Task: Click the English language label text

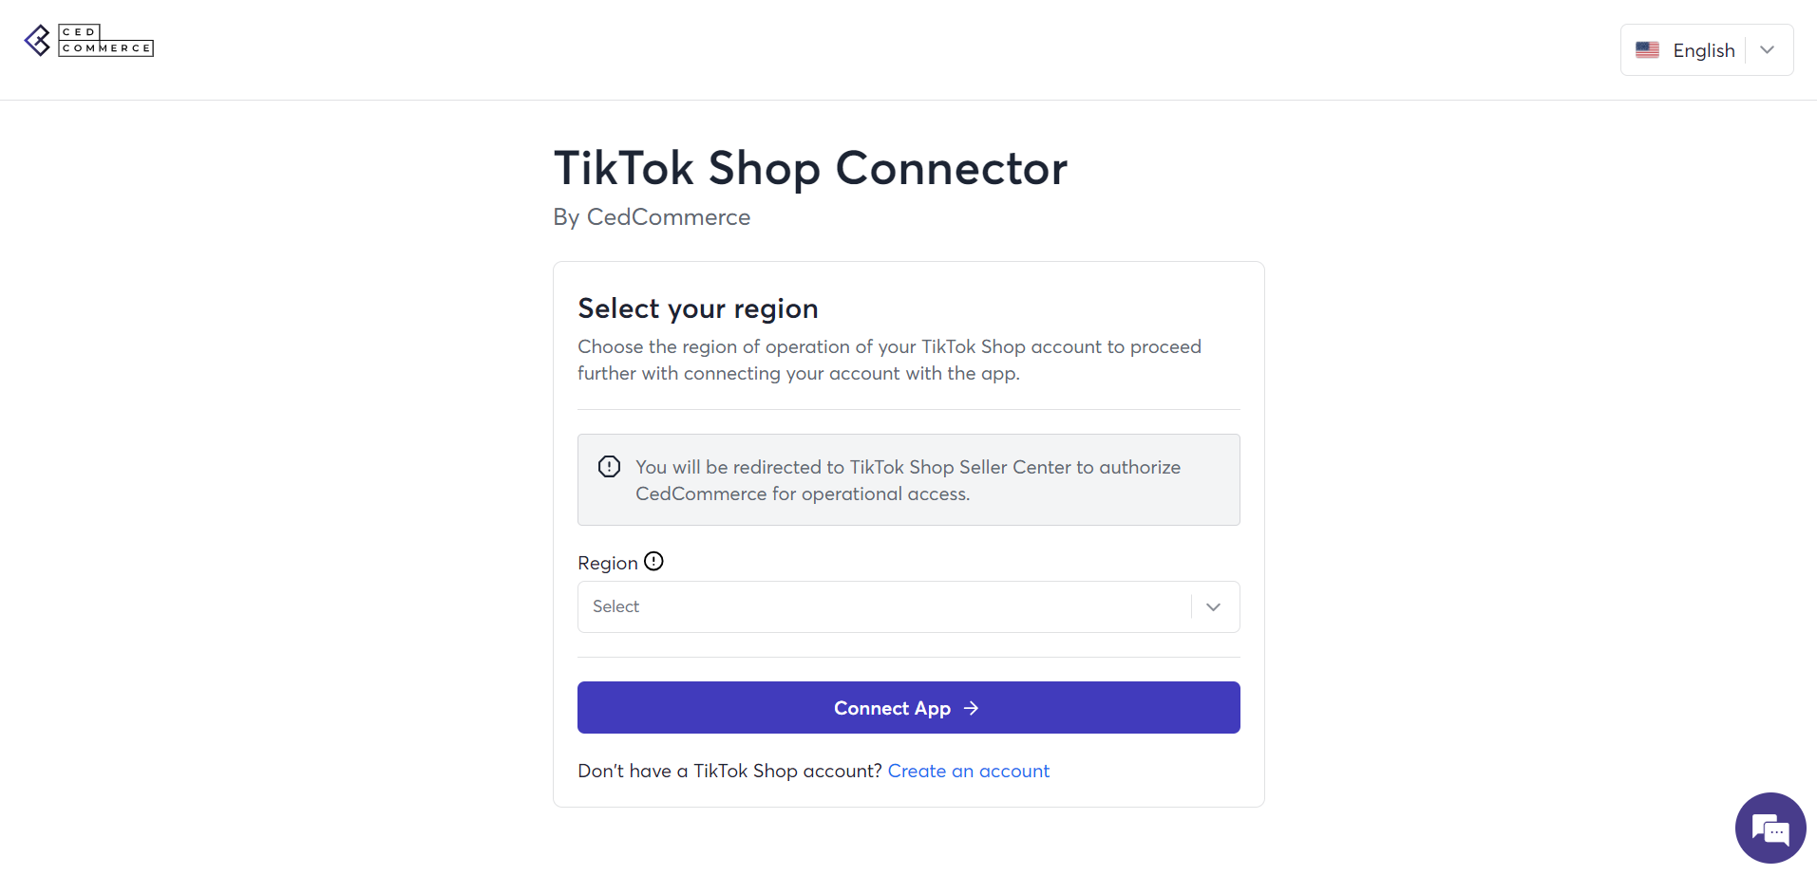Action: pos(1704,50)
